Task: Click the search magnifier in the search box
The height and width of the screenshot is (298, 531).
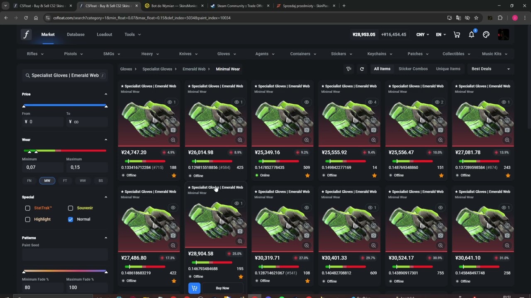Action: (x=28, y=75)
